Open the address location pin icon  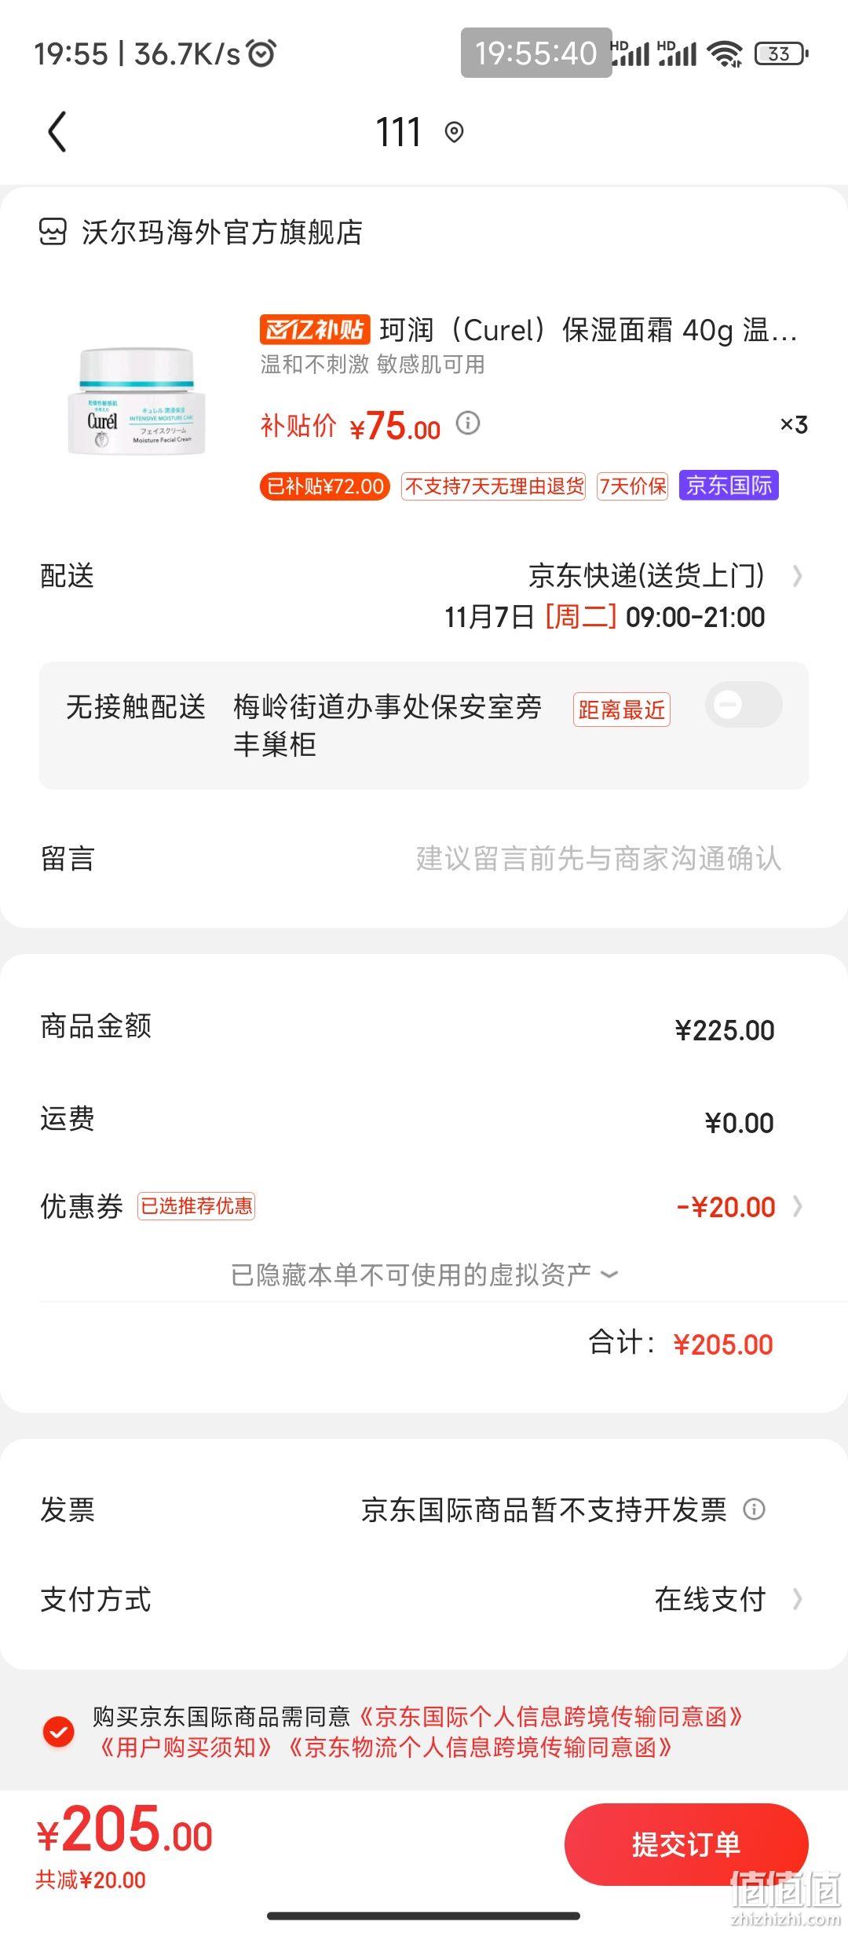point(454,132)
